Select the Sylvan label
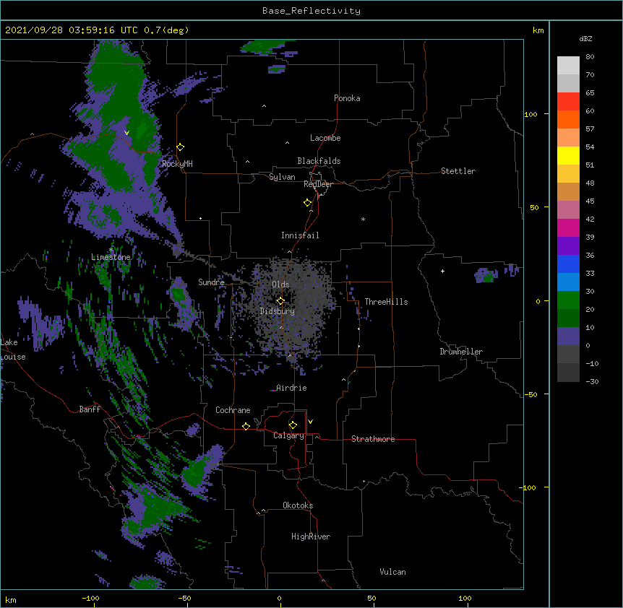 (282, 177)
